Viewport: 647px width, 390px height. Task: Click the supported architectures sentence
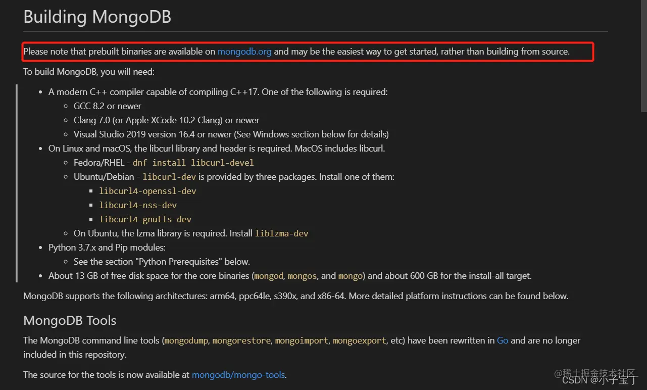click(x=296, y=296)
